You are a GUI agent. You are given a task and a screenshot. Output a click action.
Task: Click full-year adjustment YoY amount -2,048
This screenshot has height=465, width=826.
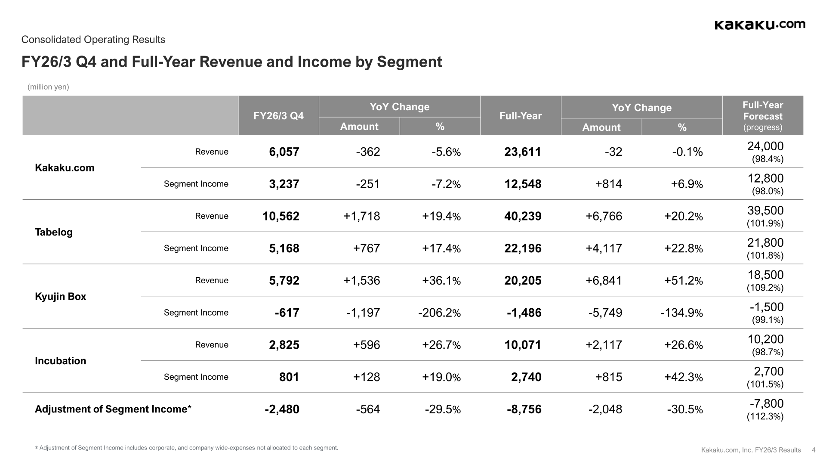(605, 409)
